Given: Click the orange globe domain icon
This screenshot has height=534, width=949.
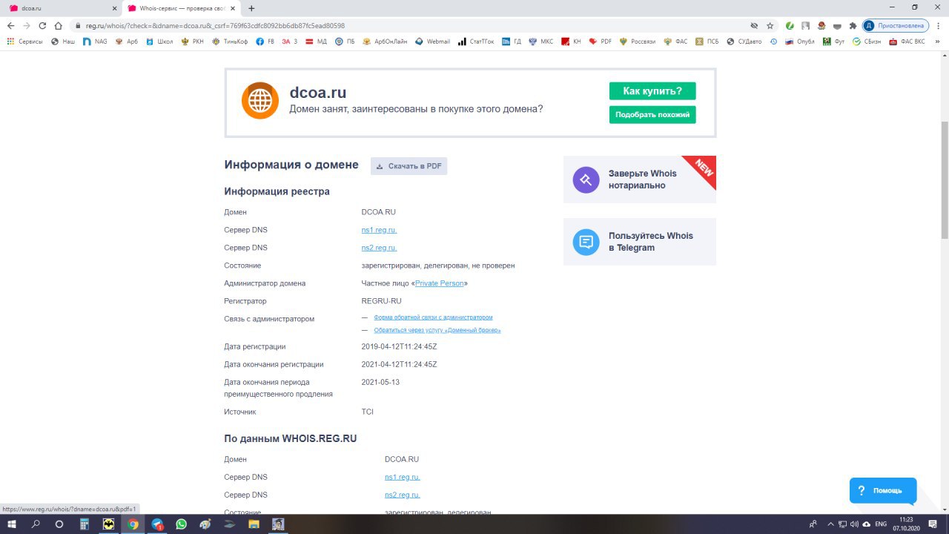Looking at the screenshot, I should (260, 101).
